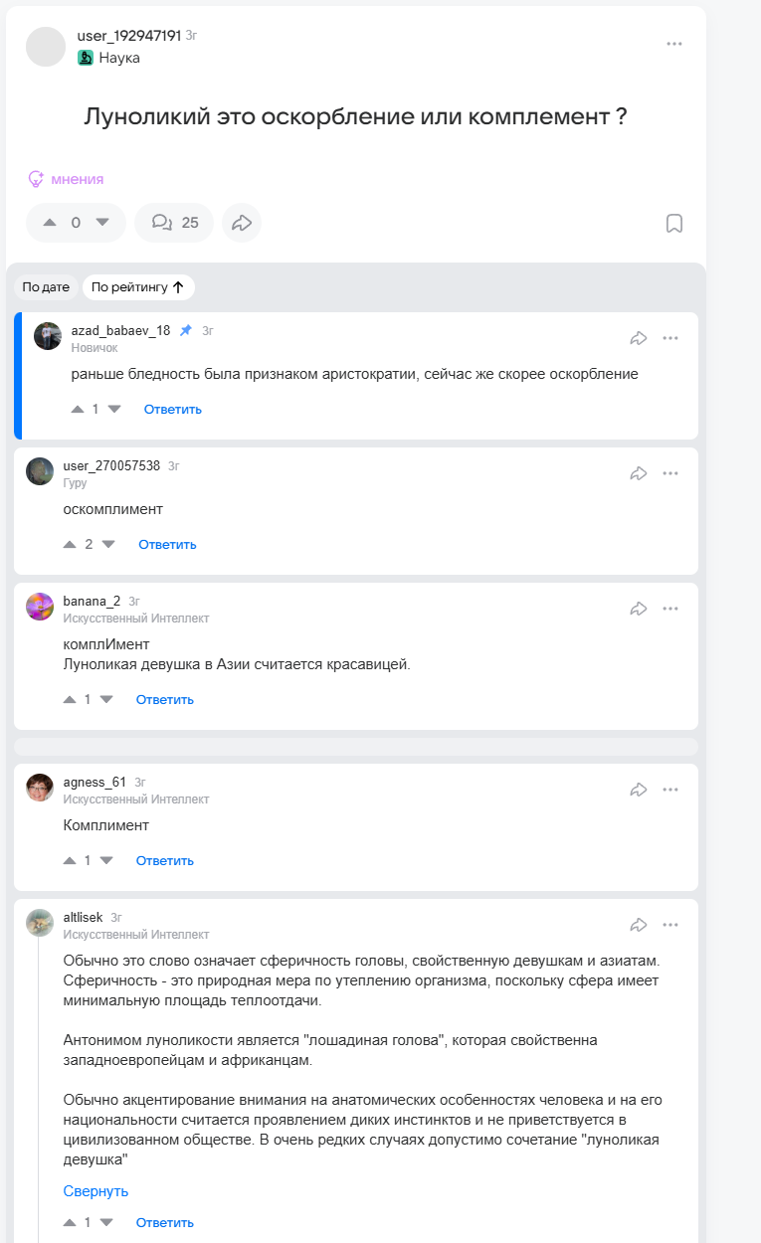
Task: Upvote user_270057538's answer "оскомплимент"
Action: pos(70,544)
